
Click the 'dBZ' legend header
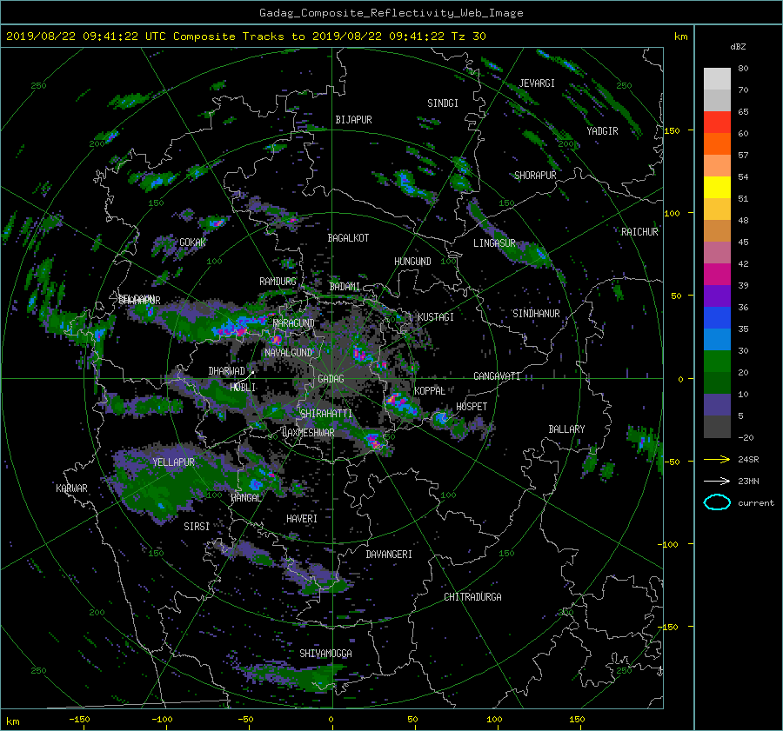(738, 46)
